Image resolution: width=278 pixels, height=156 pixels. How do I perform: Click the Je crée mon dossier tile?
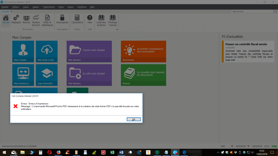(x=89, y=75)
